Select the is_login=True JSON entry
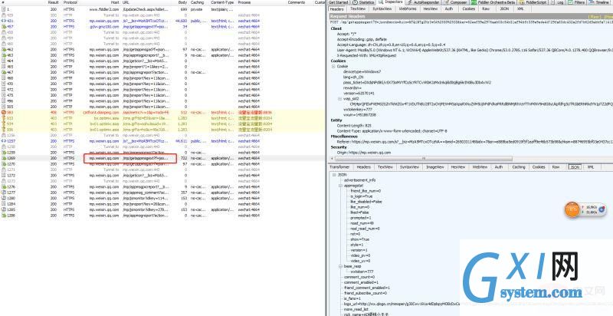The height and width of the screenshot is (316, 613). pyautogui.click(x=361, y=196)
